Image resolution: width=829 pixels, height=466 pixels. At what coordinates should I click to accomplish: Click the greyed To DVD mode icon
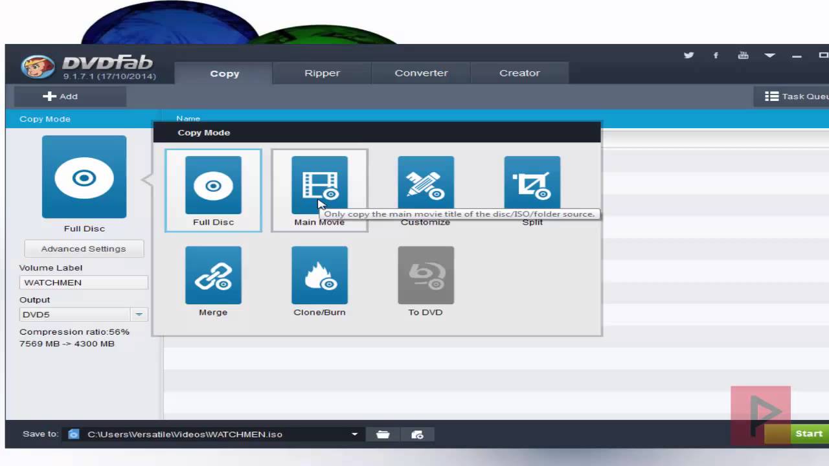pos(426,275)
